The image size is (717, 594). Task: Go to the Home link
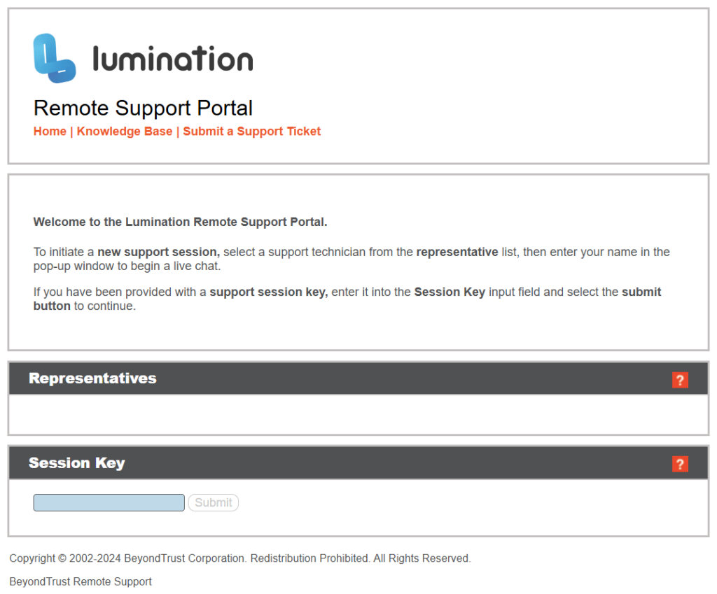50,132
